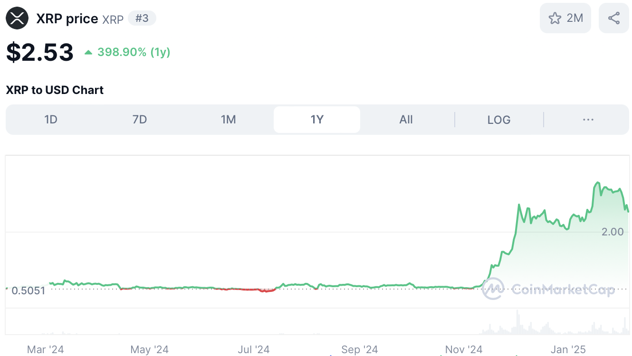Click the $2.53 current price
Image resolution: width=632 pixels, height=356 pixels.
[40, 52]
